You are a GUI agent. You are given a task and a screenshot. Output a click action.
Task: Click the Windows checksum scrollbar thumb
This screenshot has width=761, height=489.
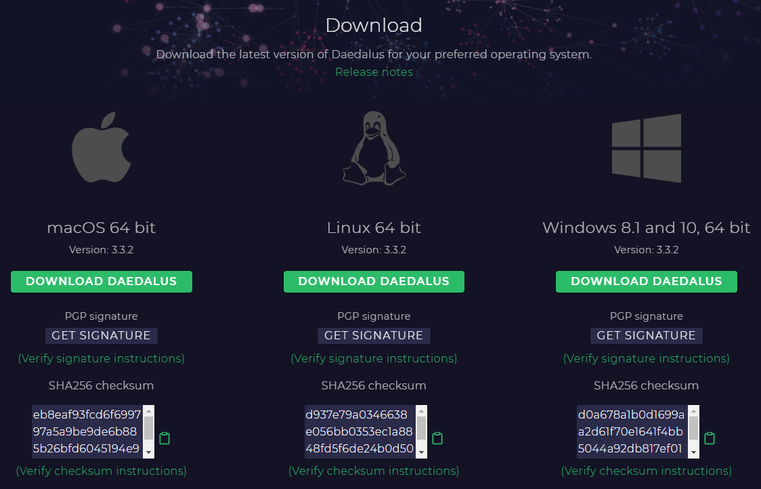click(693, 428)
